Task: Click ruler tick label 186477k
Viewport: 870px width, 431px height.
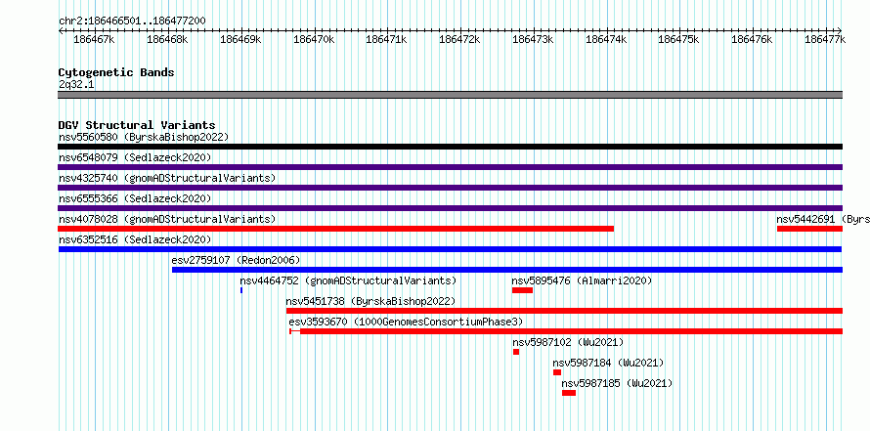Action: pyautogui.click(x=825, y=39)
